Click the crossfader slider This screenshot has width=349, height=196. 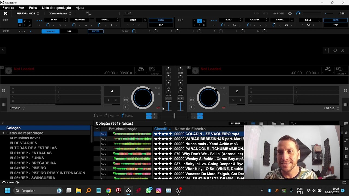point(174,116)
